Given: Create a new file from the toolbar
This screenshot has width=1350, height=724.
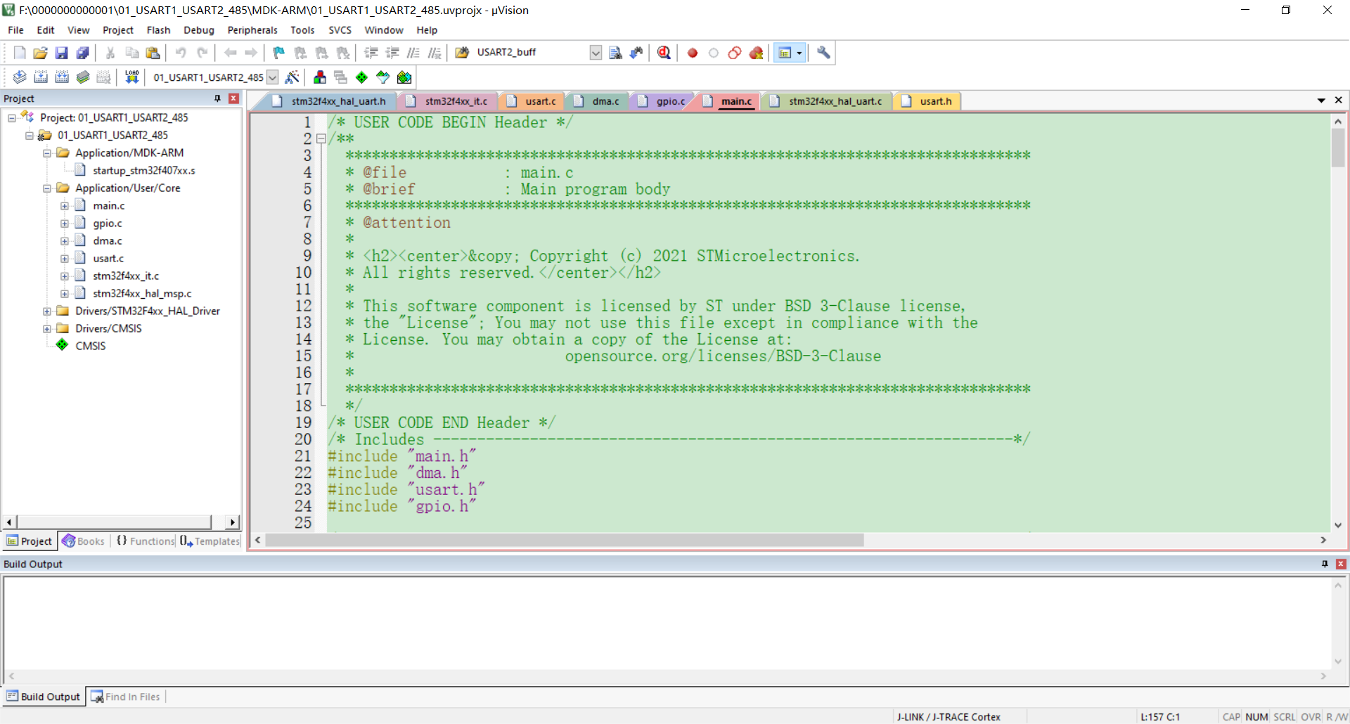Looking at the screenshot, I should [20, 53].
